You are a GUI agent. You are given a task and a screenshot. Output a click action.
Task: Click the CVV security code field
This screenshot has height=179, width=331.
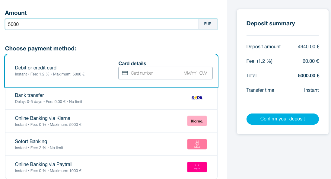coord(203,73)
